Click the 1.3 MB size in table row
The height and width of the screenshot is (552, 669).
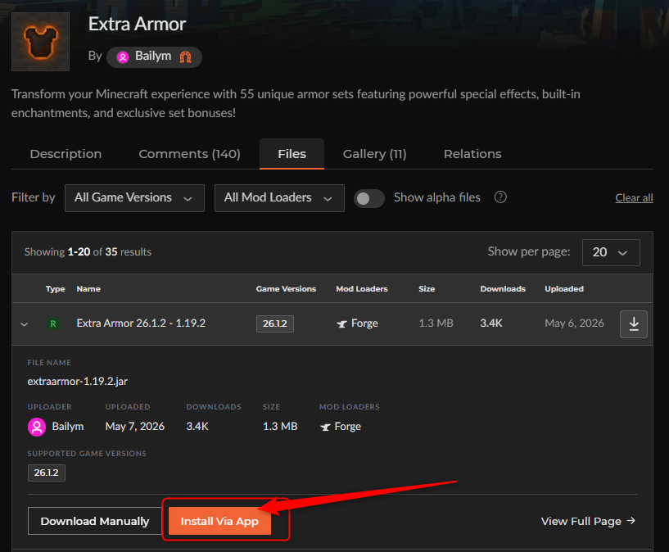tap(436, 324)
